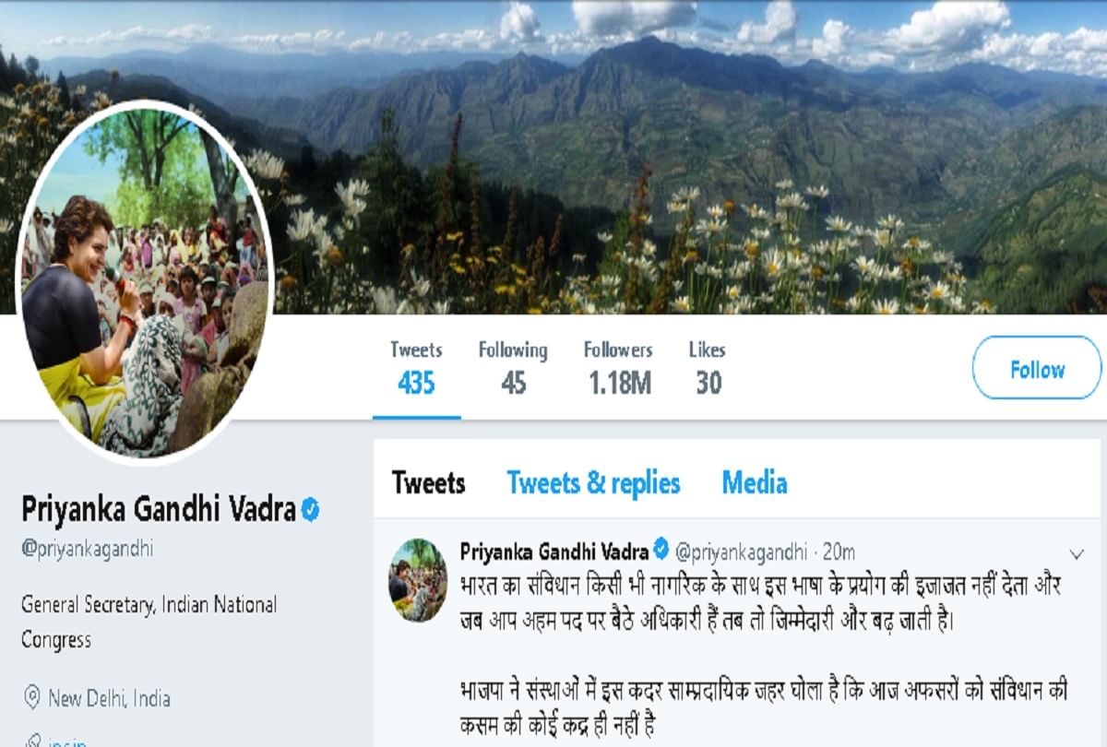Open the Media tab
This screenshot has height=747, width=1107.
(x=754, y=482)
